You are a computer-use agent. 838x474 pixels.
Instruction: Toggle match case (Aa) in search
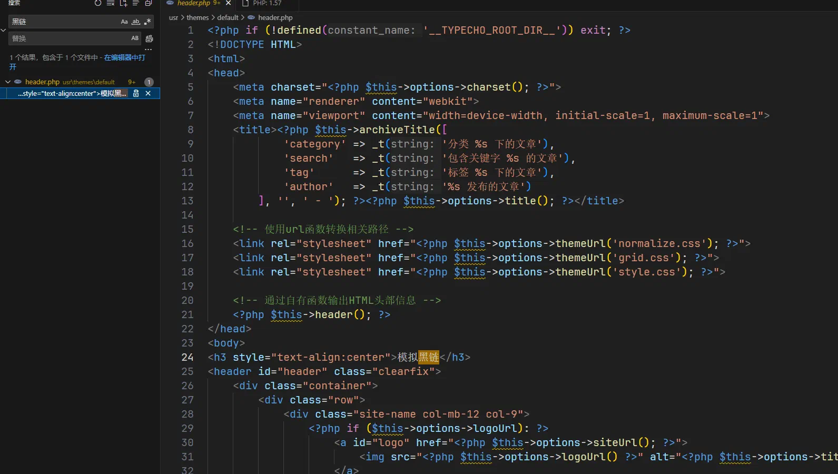[x=124, y=22]
